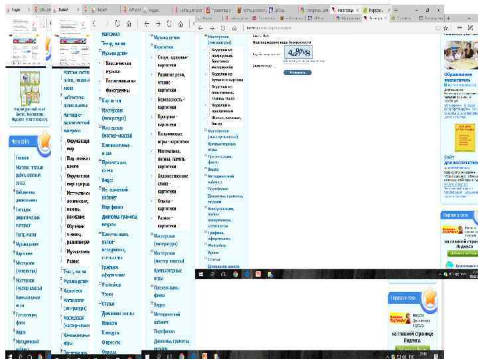Refresh the Классическая музыка window

tap(117, 23)
